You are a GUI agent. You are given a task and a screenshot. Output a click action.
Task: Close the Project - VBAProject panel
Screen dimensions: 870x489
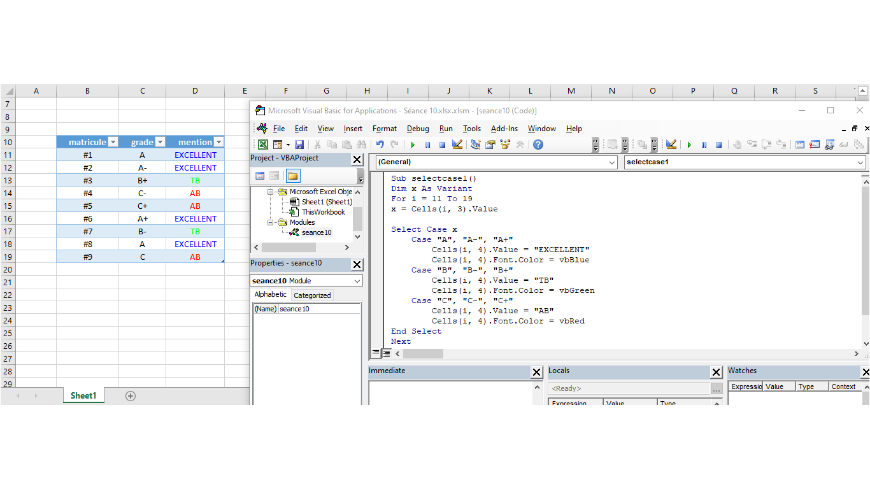(x=357, y=160)
